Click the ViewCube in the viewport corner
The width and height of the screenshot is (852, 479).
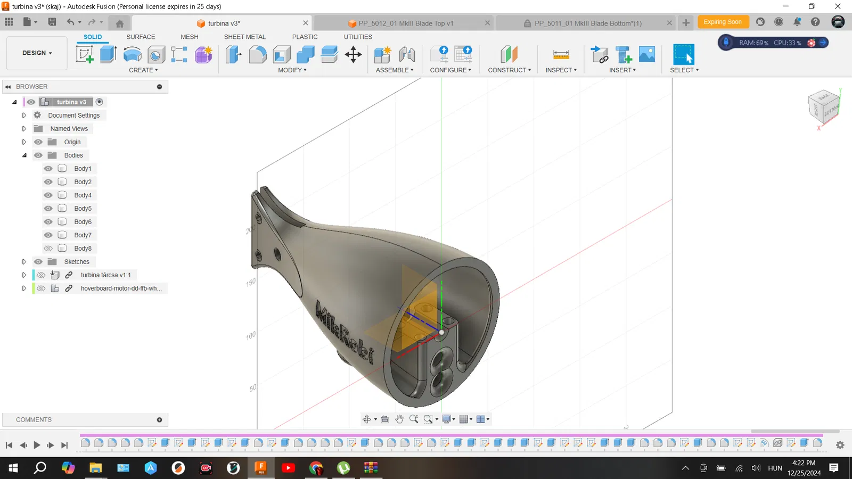[x=823, y=106]
